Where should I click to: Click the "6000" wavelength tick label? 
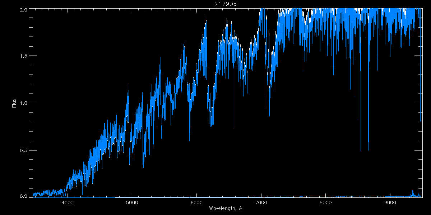[x=197, y=202]
